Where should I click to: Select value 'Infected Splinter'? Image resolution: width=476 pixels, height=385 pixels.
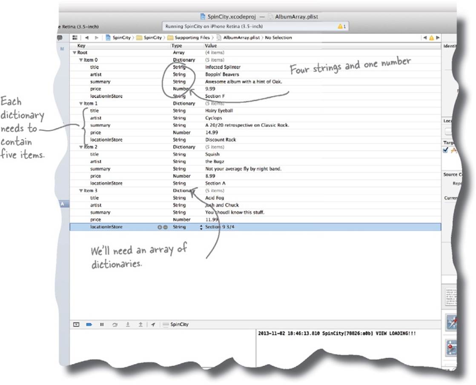[223, 67]
